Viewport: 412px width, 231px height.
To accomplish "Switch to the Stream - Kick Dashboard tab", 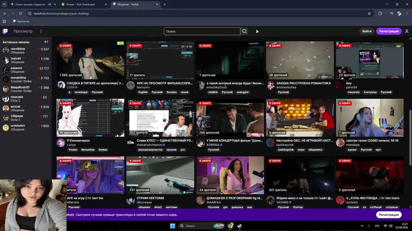I will [85, 4].
